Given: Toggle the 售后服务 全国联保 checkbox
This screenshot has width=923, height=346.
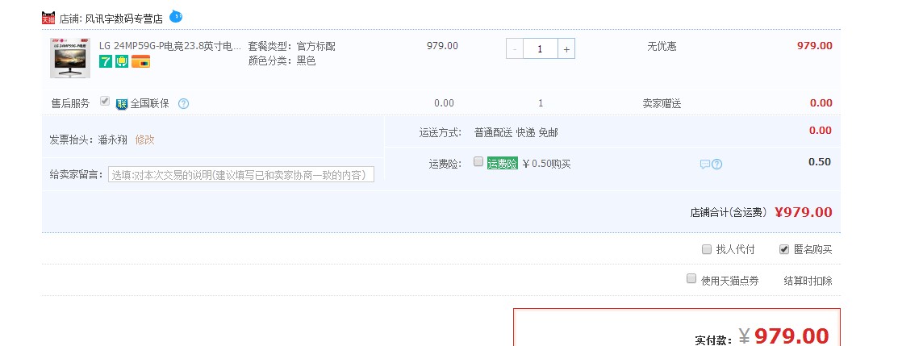Looking at the screenshot, I should coord(105,101).
